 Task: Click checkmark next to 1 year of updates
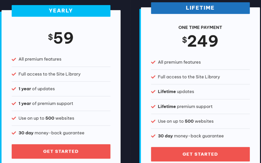point(14,89)
